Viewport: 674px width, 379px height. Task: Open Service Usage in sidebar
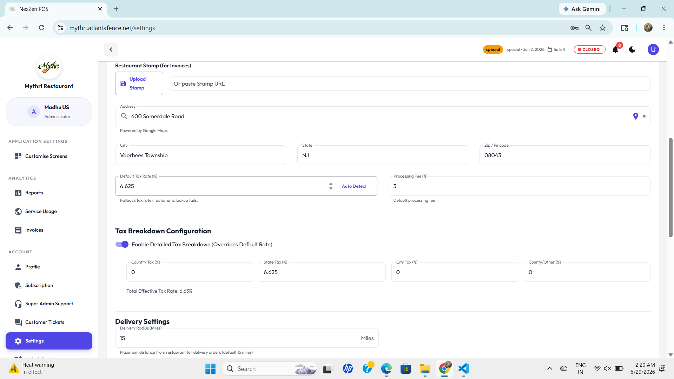click(49, 211)
